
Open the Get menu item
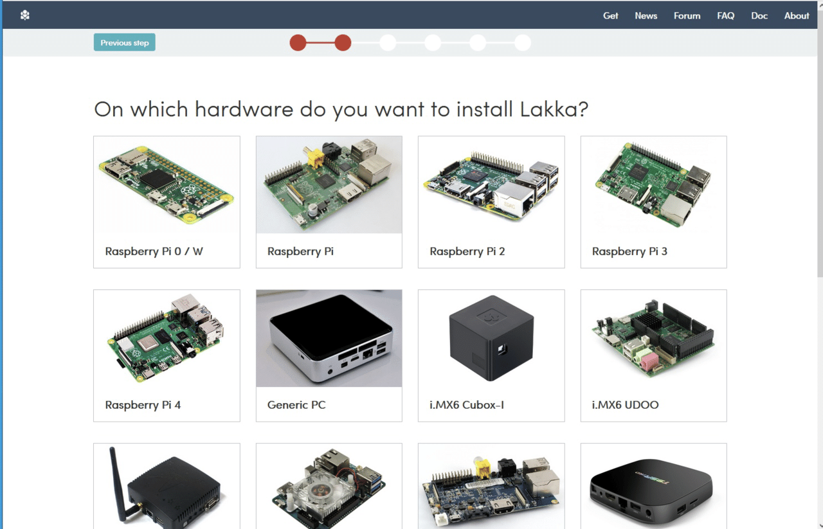pos(610,15)
